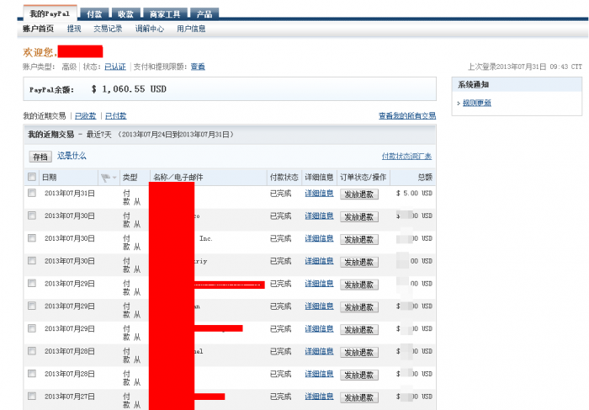The width and height of the screenshot is (589, 410).
Task: Select checkbox of the row ending 'an'
Action: click(32, 306)
